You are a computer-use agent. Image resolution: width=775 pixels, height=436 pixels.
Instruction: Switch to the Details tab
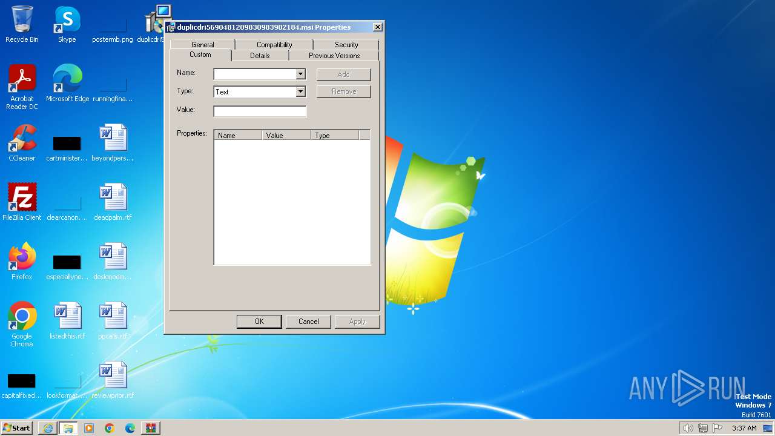click(260, 56)
